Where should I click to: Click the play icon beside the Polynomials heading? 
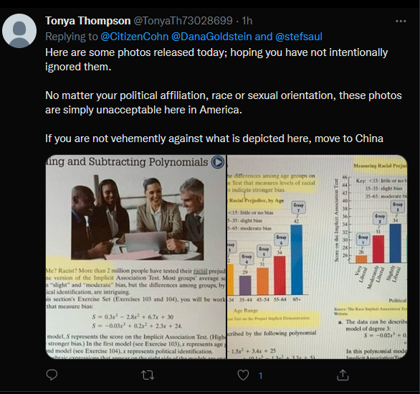217,162
